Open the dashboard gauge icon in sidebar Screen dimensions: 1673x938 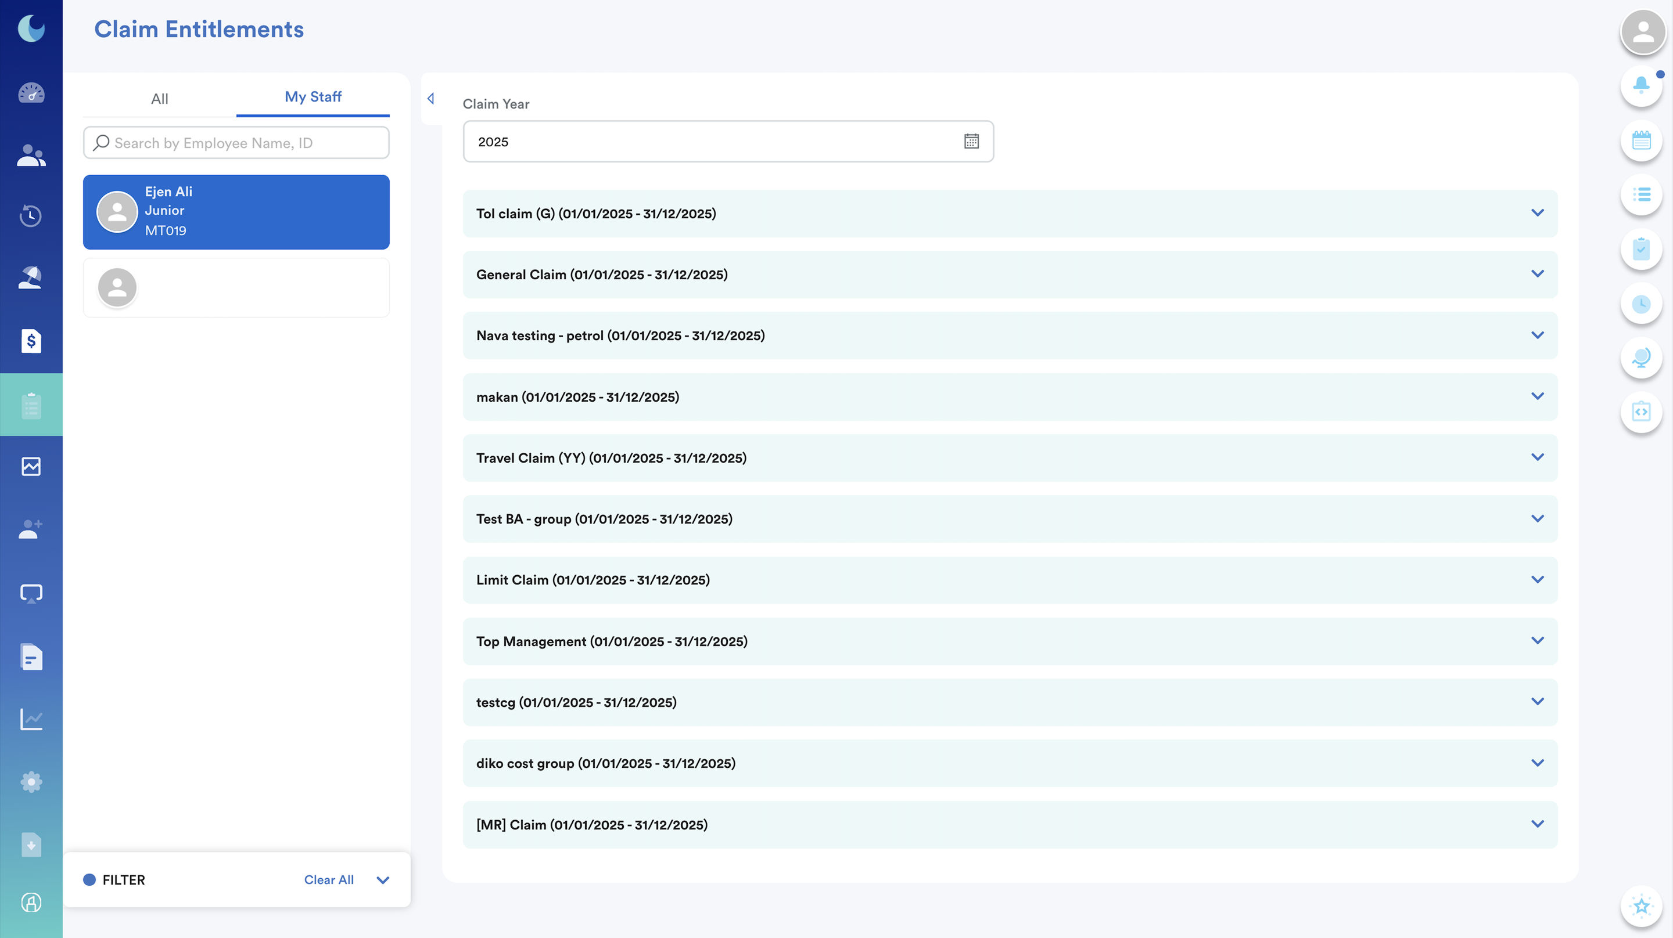point(31,93)
